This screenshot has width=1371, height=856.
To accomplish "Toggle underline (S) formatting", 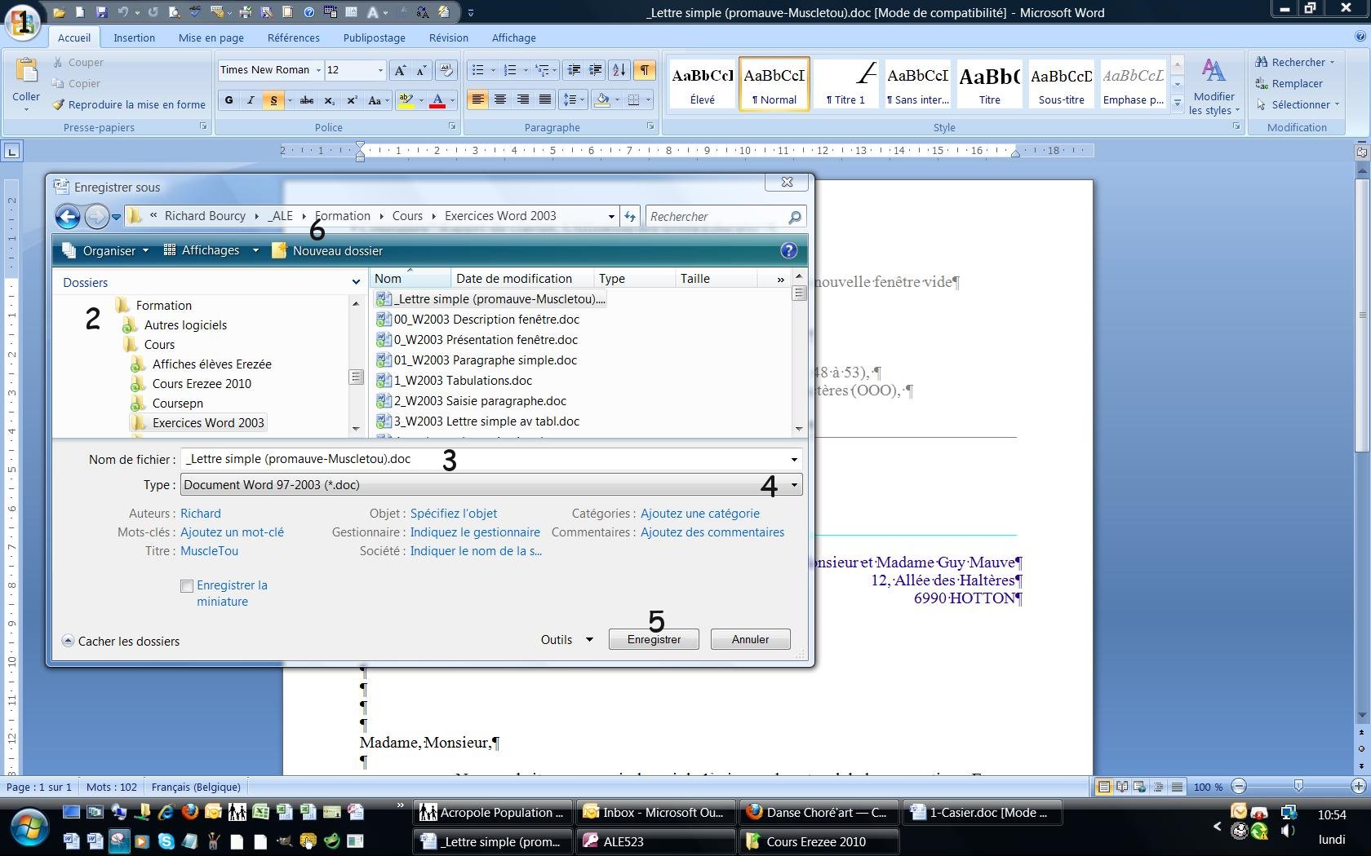I will click(x=273, y=100).
